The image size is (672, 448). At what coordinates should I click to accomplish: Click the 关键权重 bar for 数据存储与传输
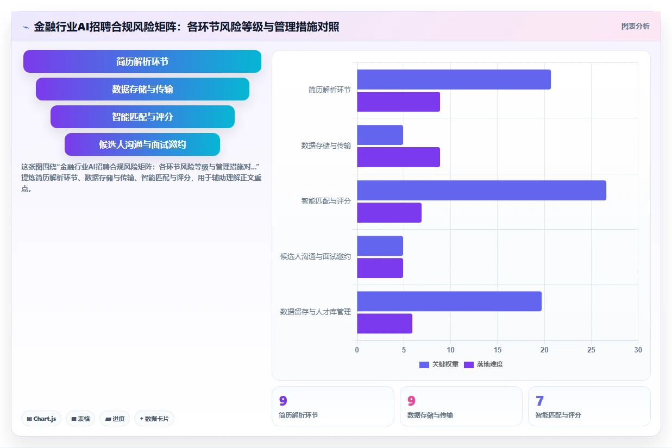pyautogui.click(x=380, y=135)
